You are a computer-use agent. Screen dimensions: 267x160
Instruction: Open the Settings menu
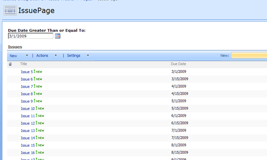(73, 56)
